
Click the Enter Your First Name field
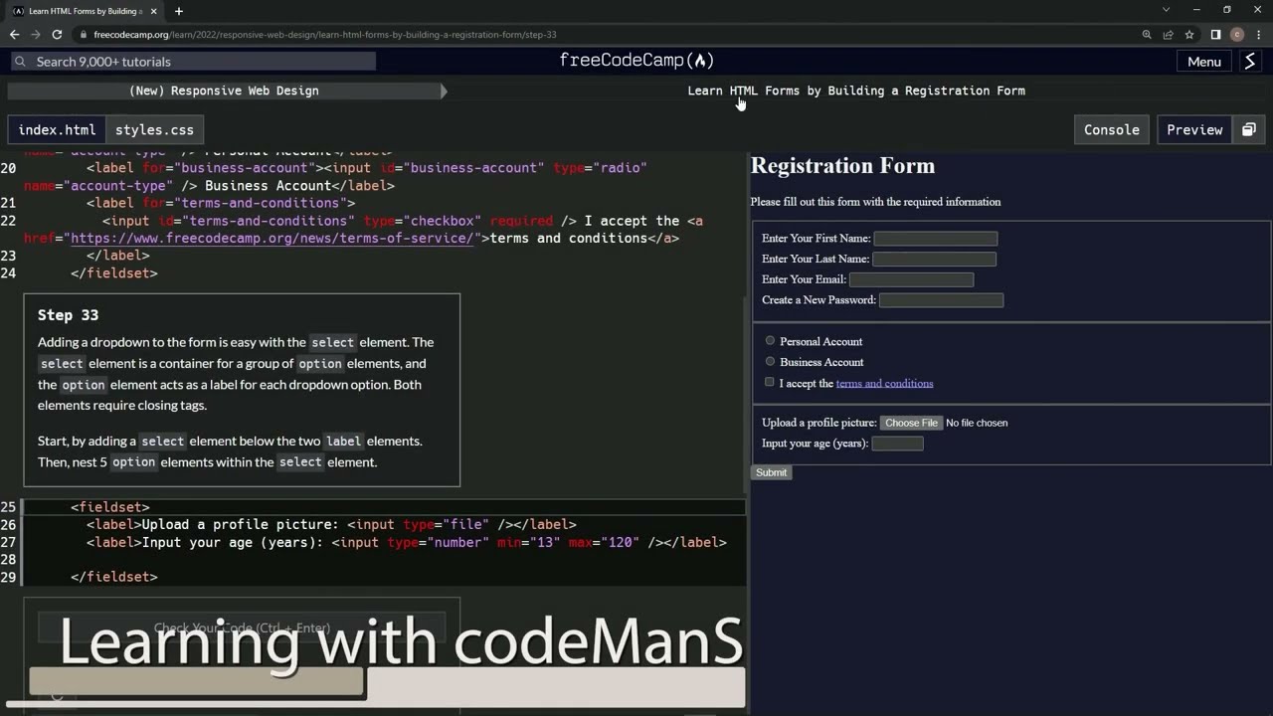(935, 239)
